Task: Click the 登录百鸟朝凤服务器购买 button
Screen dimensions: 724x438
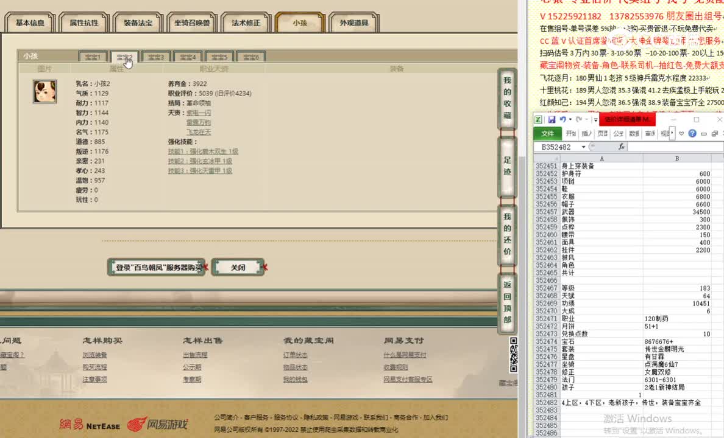Action: click(x=156, y=266)
